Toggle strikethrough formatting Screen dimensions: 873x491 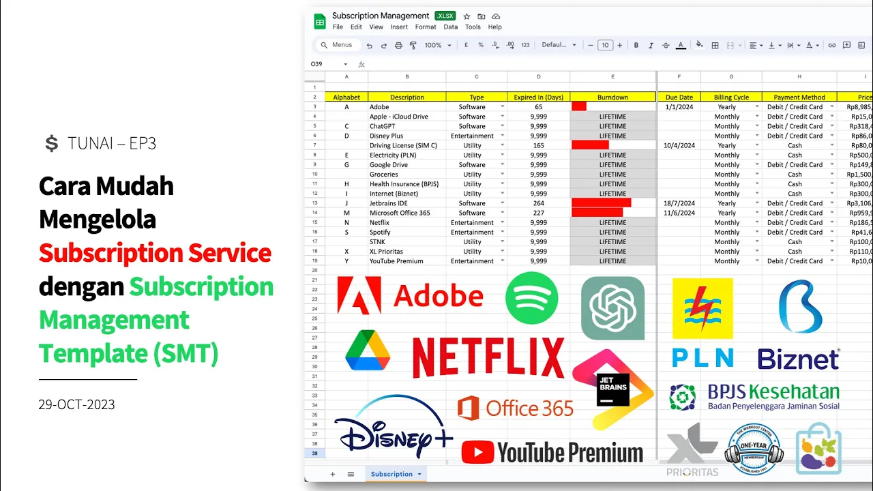(x=666, y=45)
